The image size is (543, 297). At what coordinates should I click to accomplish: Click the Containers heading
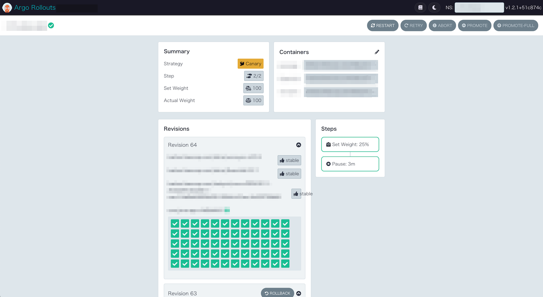294,52
